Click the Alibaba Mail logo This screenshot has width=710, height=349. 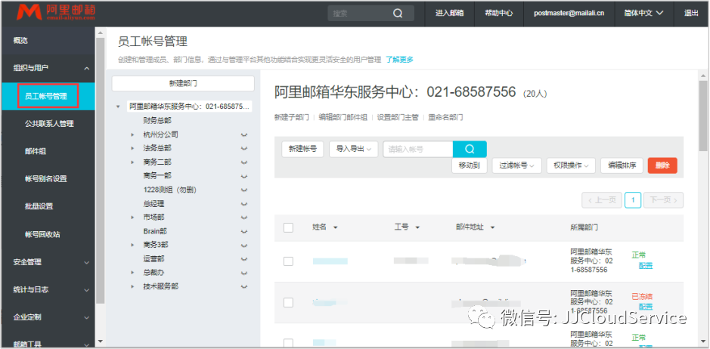point(56,13)
